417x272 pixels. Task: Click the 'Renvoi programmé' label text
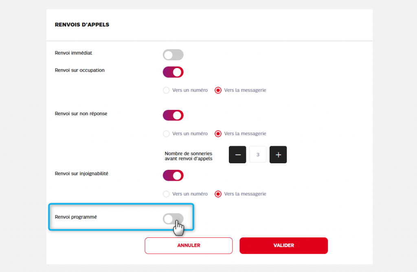[x=76, y=217]
